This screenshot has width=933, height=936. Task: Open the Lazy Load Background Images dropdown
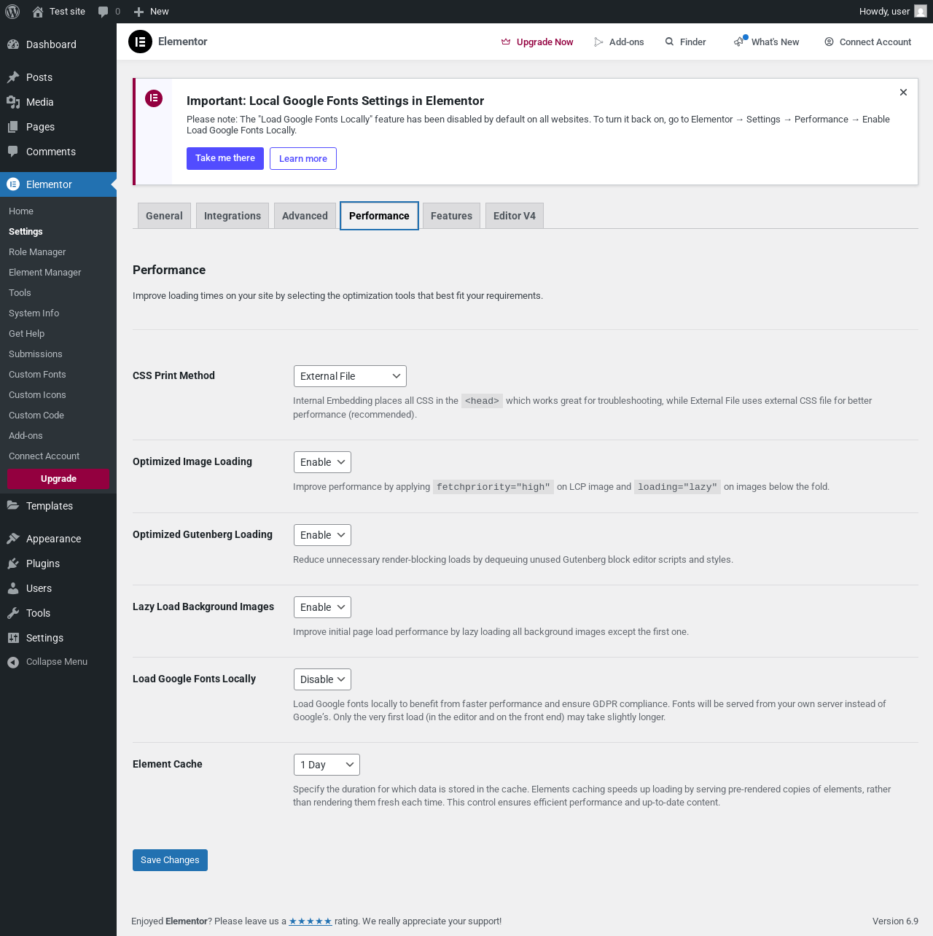(322, 607)
